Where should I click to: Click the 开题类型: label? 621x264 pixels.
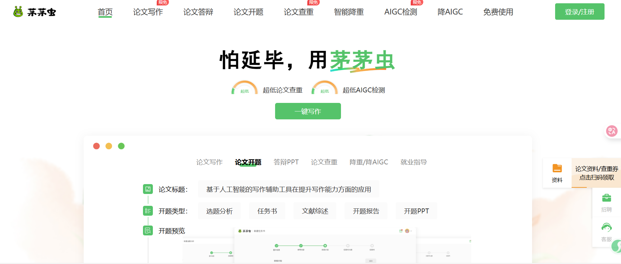(173, 211)
